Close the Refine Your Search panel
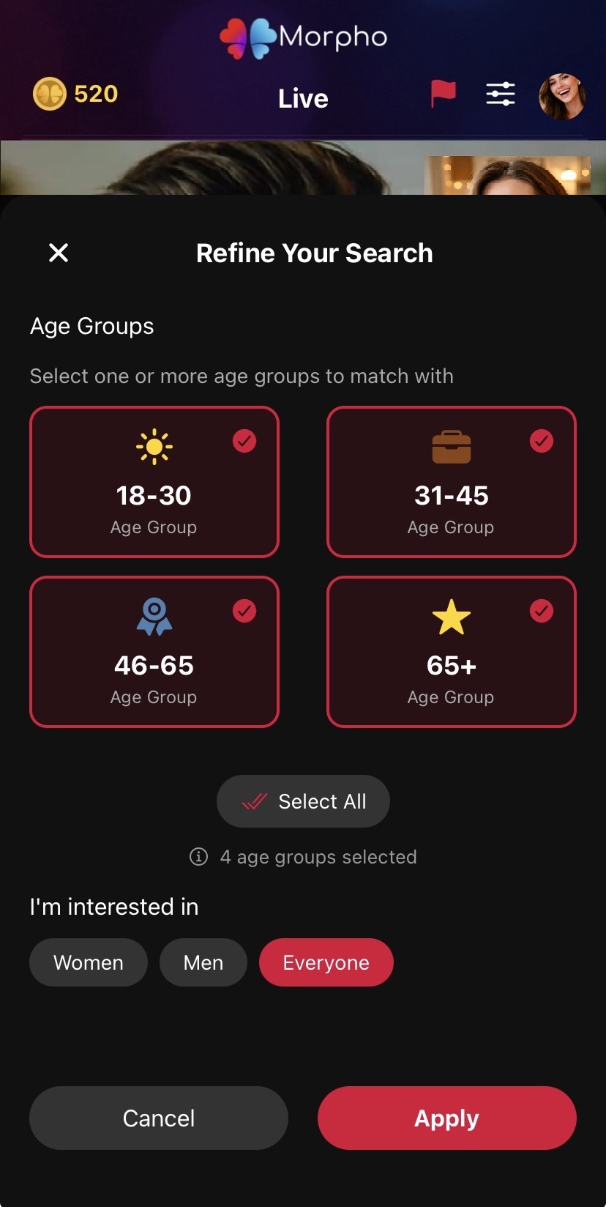The height and width of the screenshot is (1207, 606). coord(59,253)
